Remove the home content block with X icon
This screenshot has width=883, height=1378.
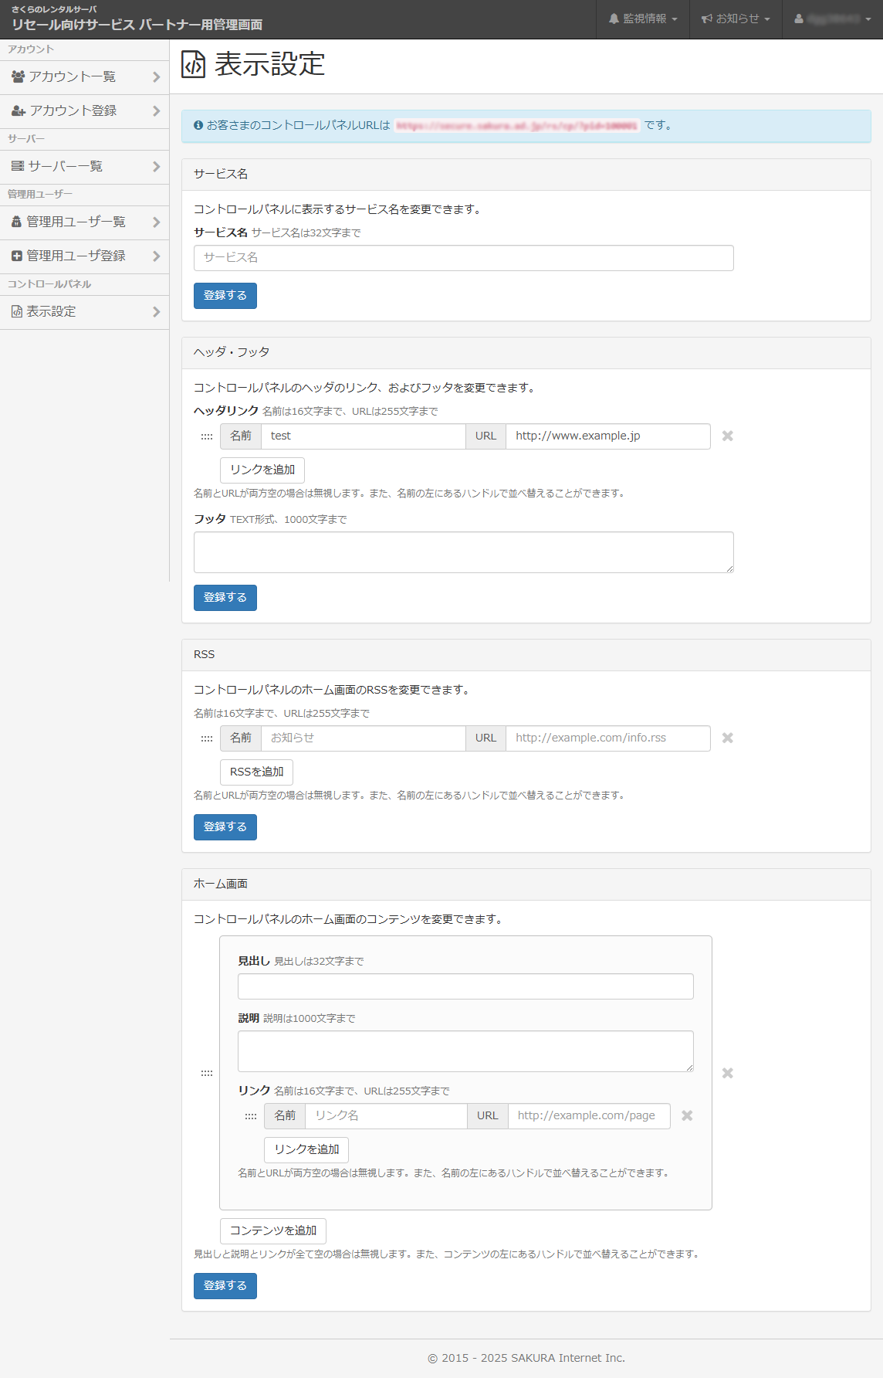727,1074
